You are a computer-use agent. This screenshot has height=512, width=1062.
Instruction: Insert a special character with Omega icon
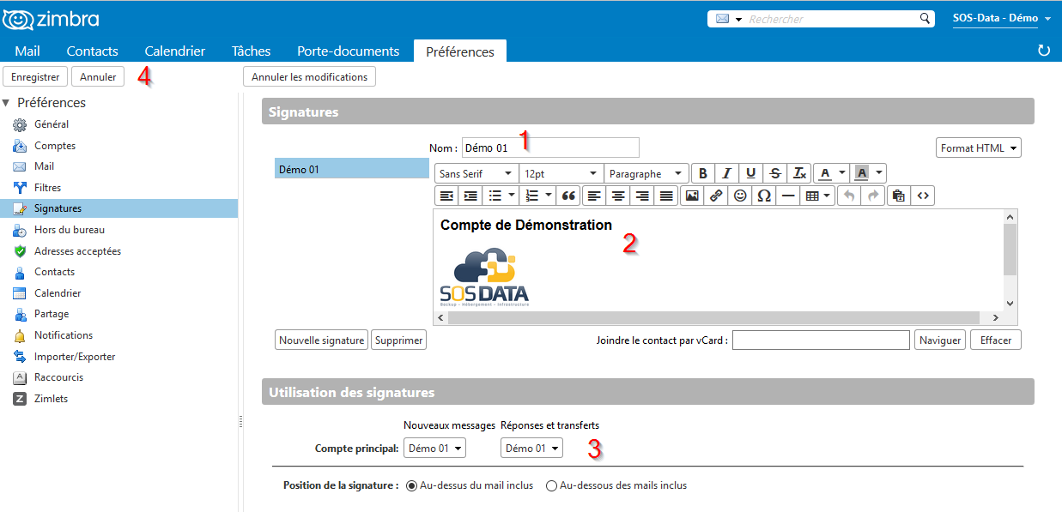pyautogui.click(x=763, y=196)
